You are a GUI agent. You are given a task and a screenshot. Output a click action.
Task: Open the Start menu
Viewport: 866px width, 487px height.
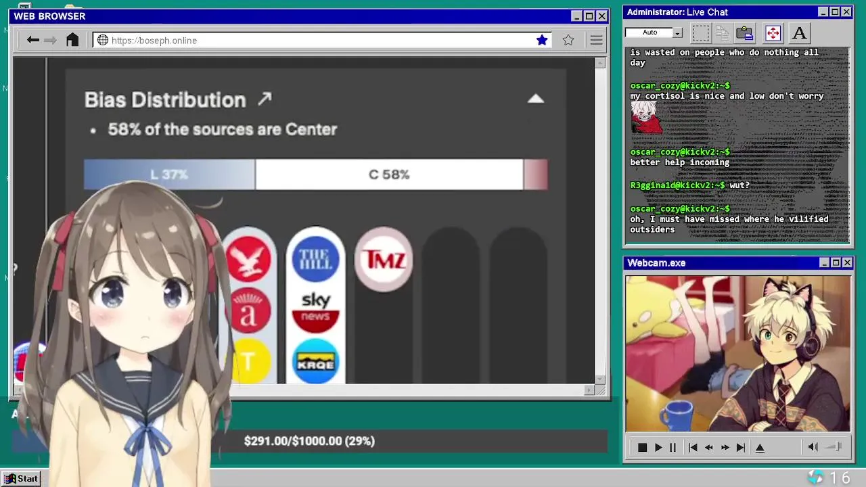click(21, 478)
